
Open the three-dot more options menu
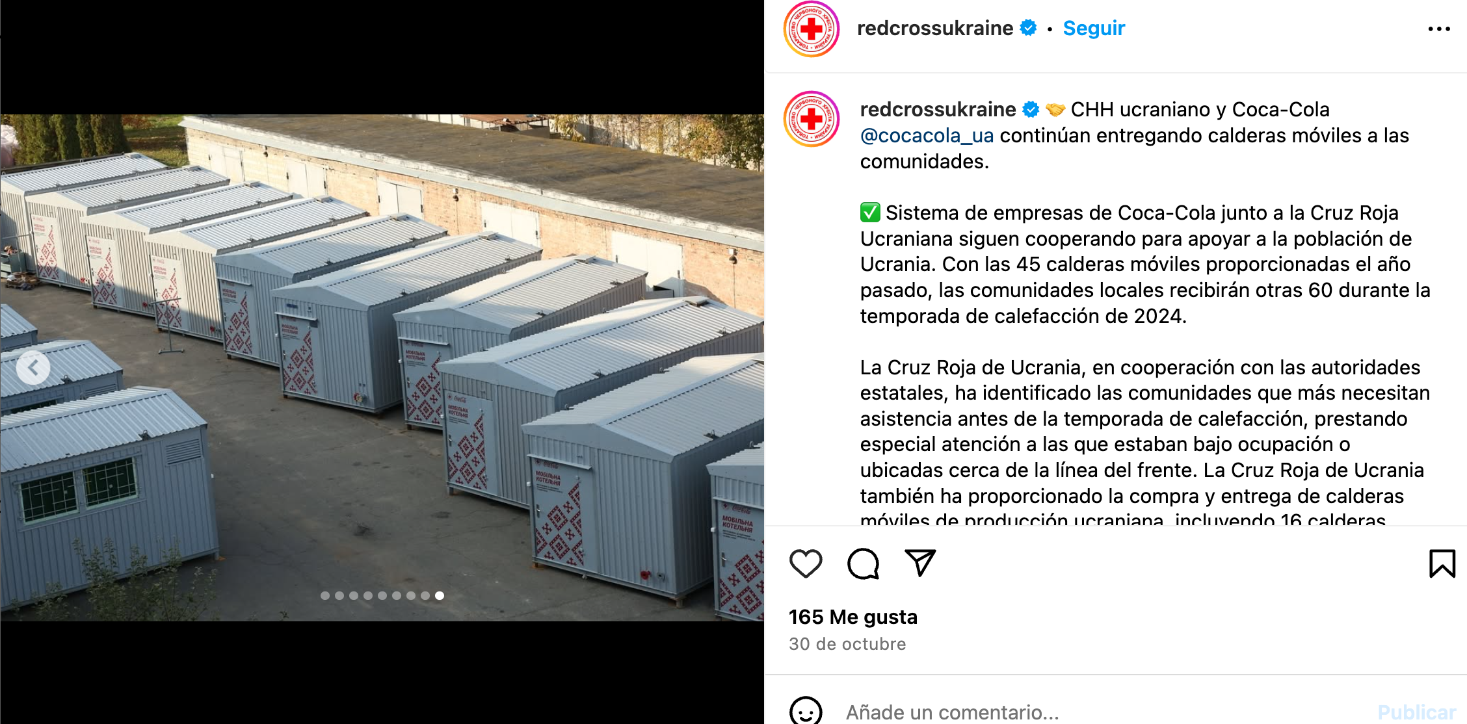pos(1439,29)
